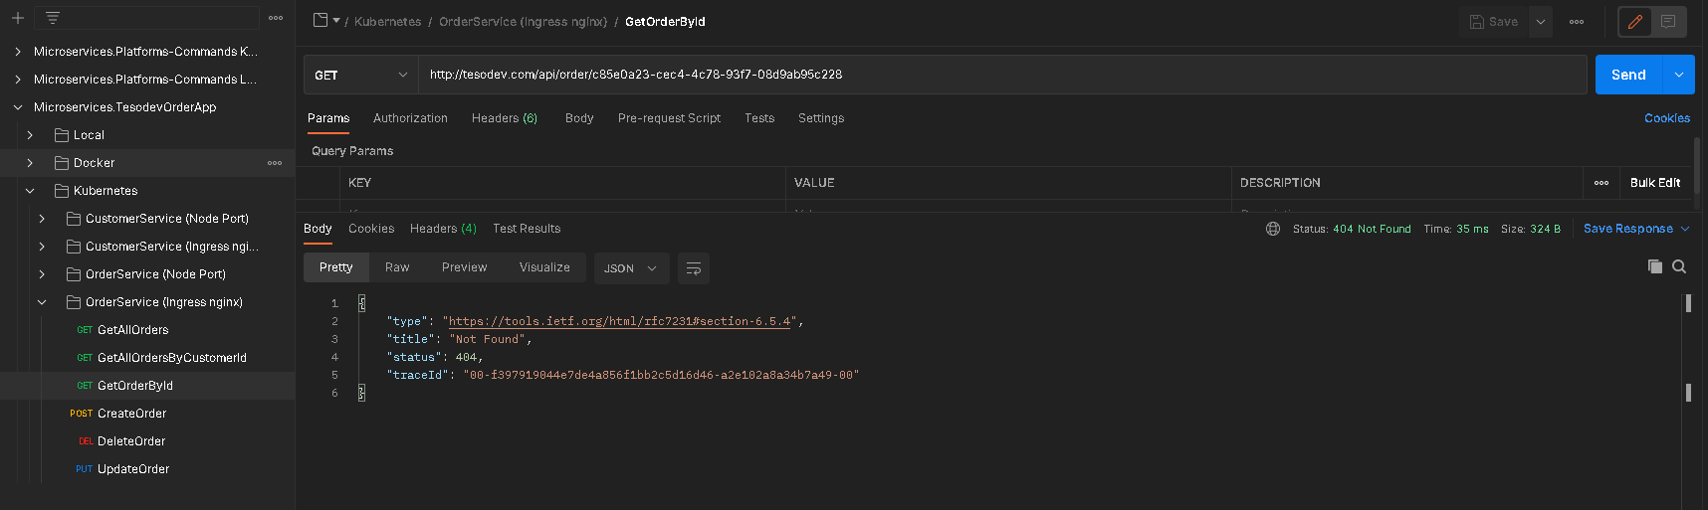The image size is (1708, 510).
Task: Select the CreateOrder POST request
Action: [131, 414]
